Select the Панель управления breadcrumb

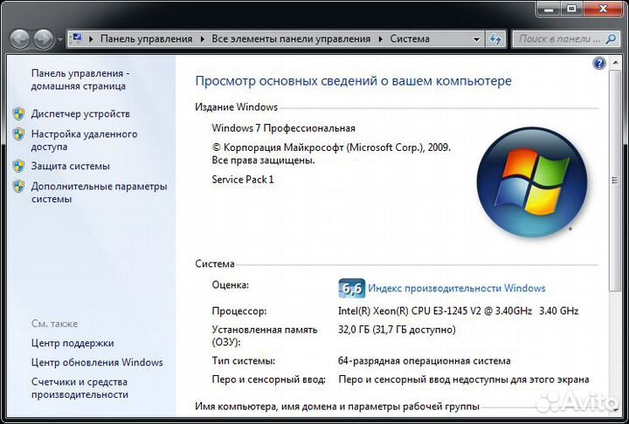coord(147,39)
